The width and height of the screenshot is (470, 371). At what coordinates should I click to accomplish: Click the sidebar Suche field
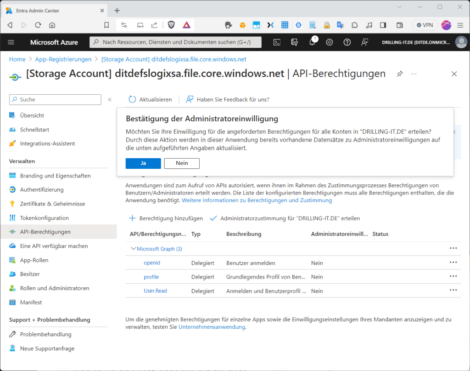click(x=55, y=100)
